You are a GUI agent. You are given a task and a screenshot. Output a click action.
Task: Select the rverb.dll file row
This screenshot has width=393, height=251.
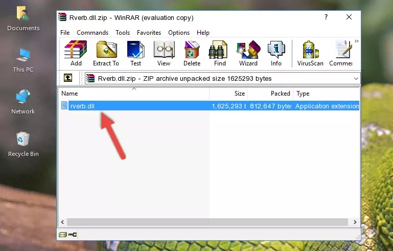210,106
